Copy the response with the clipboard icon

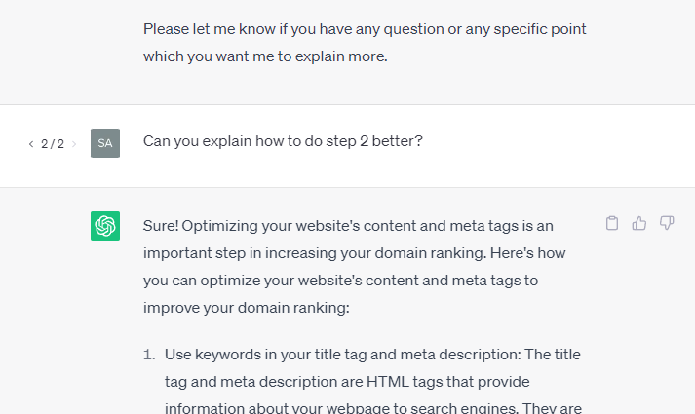[612, 224]
